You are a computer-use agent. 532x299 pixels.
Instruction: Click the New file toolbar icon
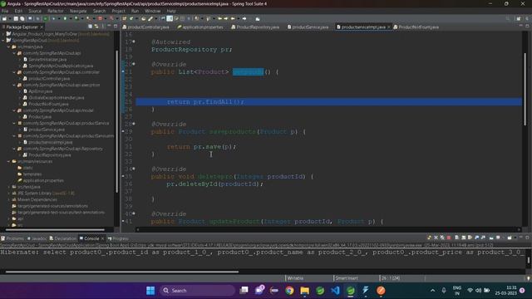[4, 18]
